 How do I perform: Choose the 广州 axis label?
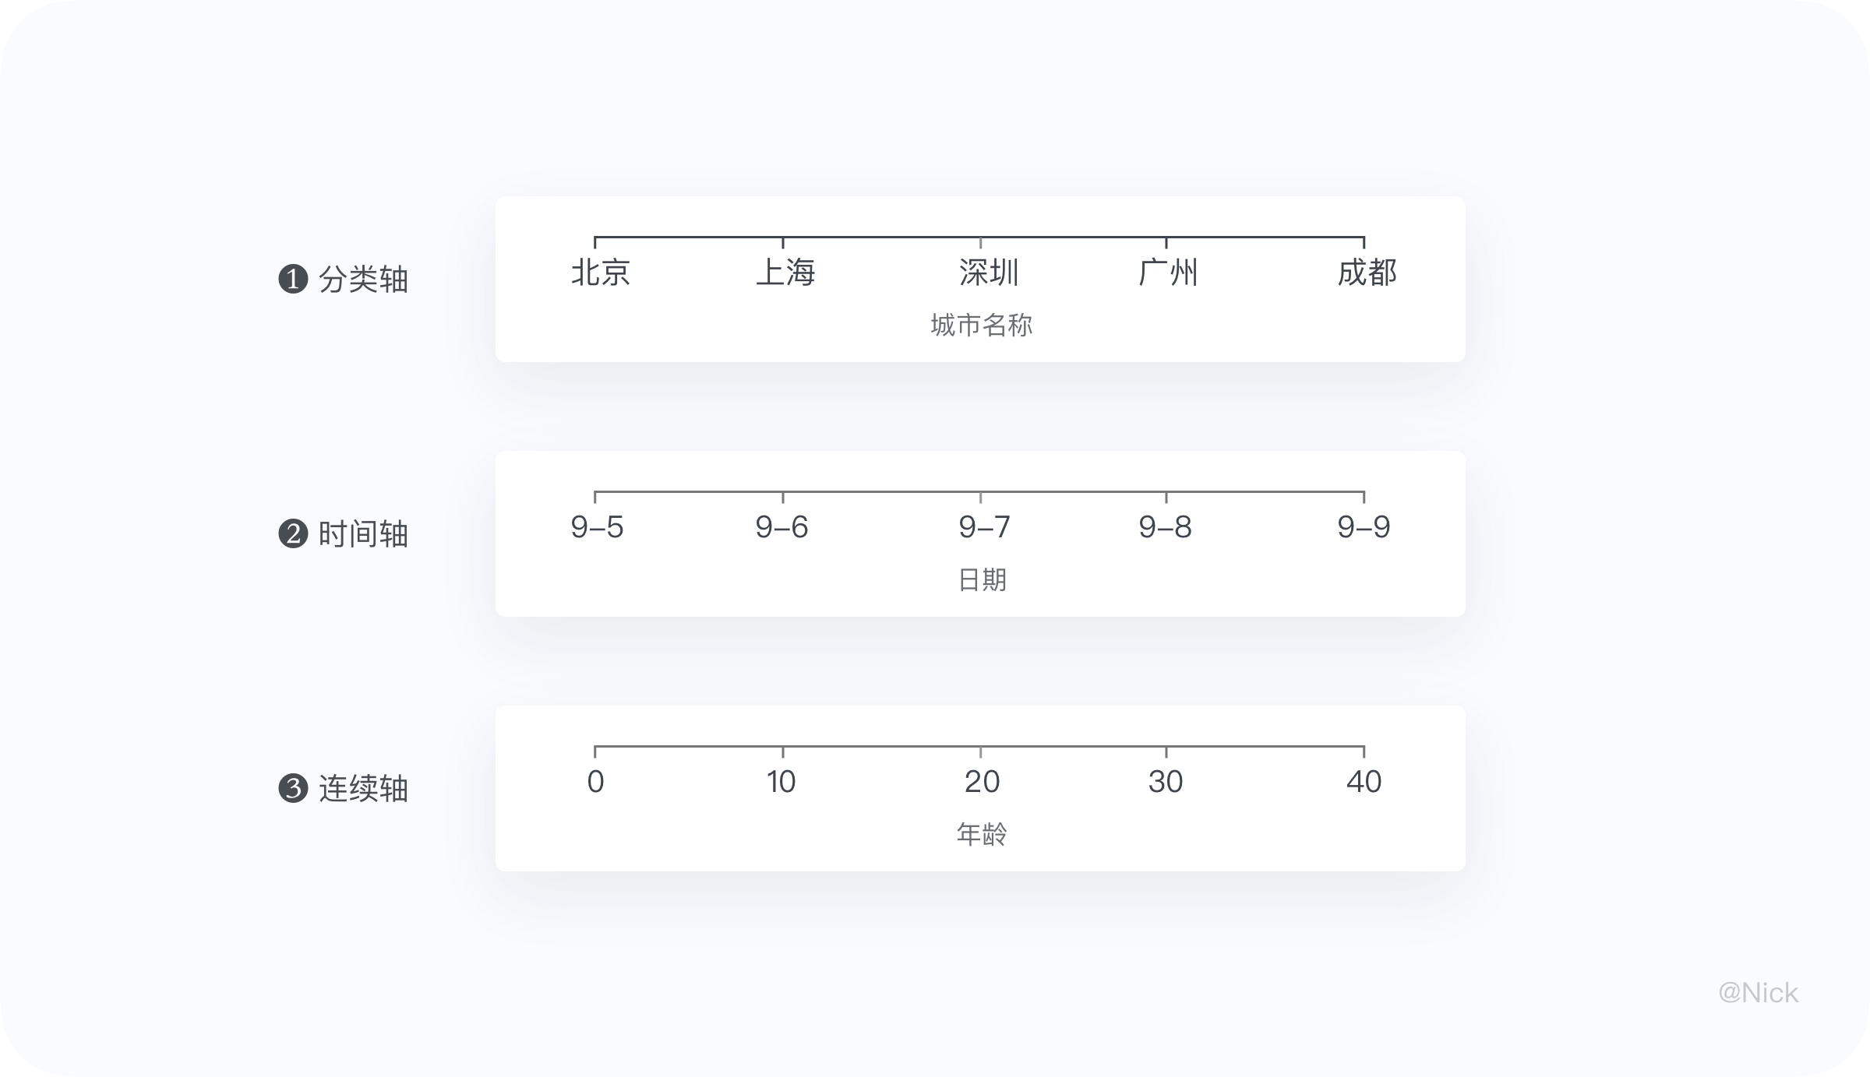coord(1167,273)
